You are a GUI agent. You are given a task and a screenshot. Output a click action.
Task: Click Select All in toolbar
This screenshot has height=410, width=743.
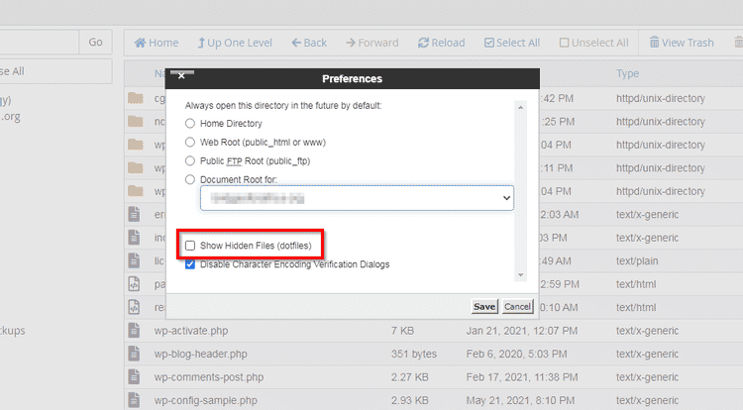(512, 43)
